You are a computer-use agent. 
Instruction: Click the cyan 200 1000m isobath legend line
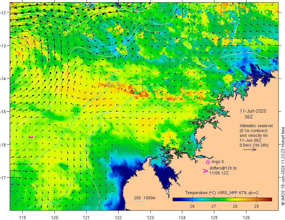click(x=139, y=201)
